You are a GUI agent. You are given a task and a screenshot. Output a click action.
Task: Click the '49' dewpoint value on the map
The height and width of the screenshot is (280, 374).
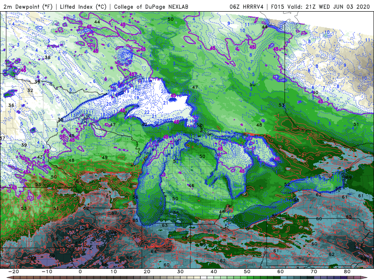point(104,157)
